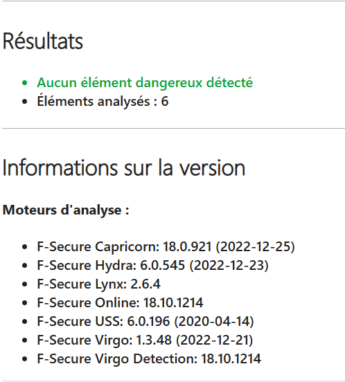Select the F-Secure Virgo 1.3.48 entry
345x382 pixels.
click(145, 340)
